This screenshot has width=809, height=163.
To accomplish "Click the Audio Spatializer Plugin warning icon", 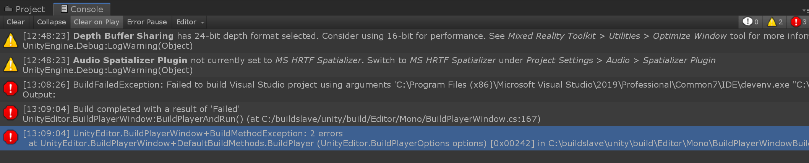I will [x=11, y=65].
